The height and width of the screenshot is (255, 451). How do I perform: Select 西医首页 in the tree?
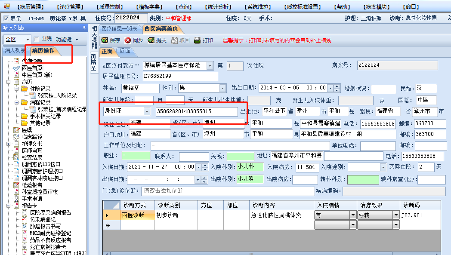tap(32, 68)
